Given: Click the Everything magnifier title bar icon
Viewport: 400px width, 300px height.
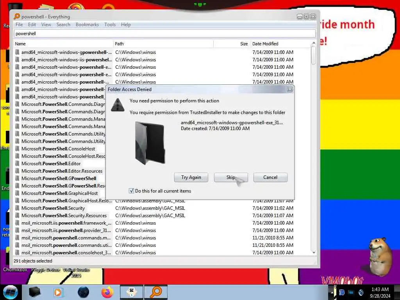Looking at the screenshot, I should (17, 16).
